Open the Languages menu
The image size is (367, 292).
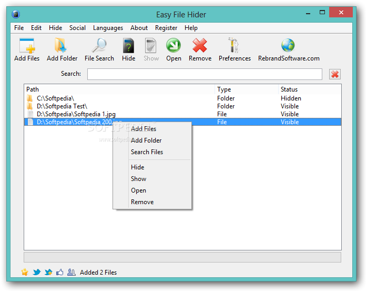pos(108,28)
